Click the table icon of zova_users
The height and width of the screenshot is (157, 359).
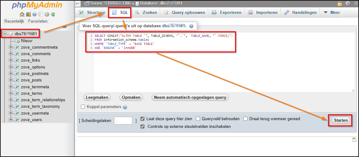point(17,120)
